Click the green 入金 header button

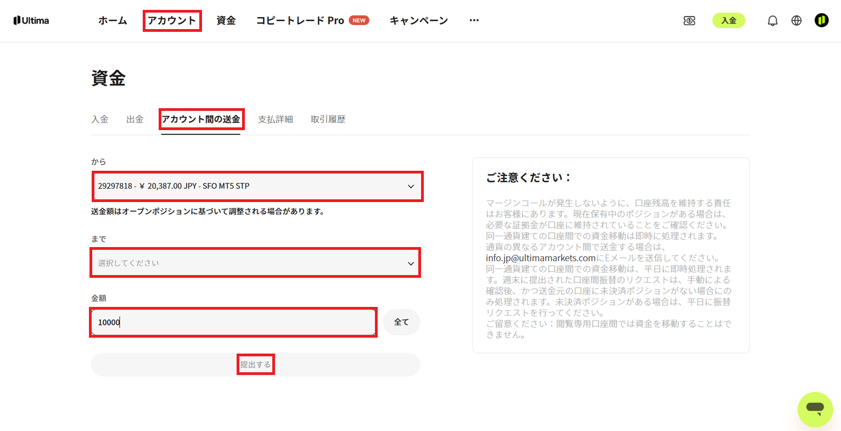click(728, 20)
